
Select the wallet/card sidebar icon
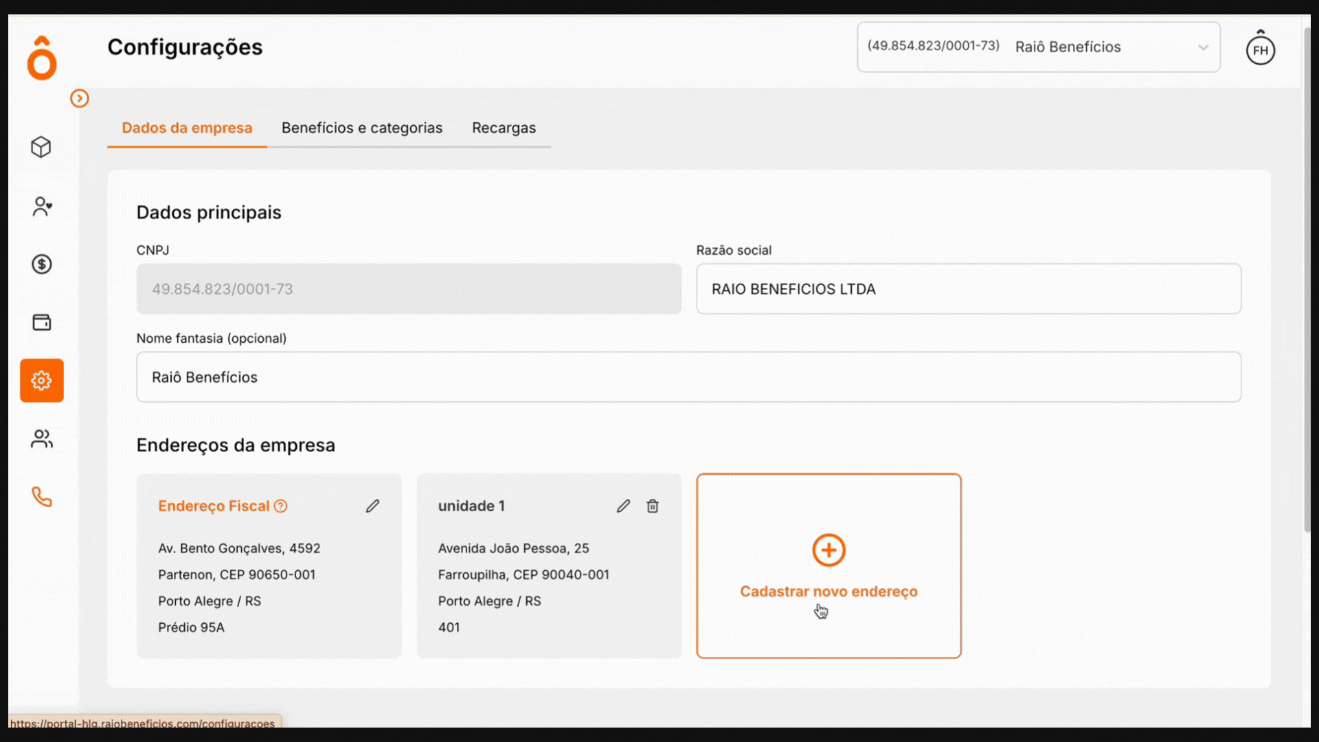tap(41, 322)
